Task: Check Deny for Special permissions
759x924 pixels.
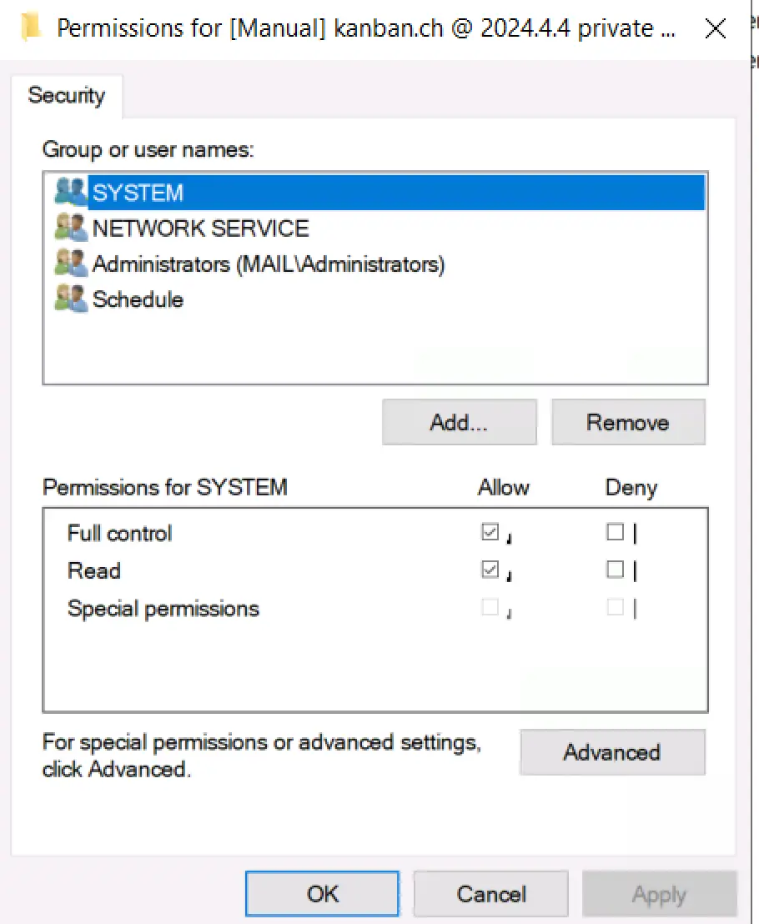Action: (x=616, y=607)
